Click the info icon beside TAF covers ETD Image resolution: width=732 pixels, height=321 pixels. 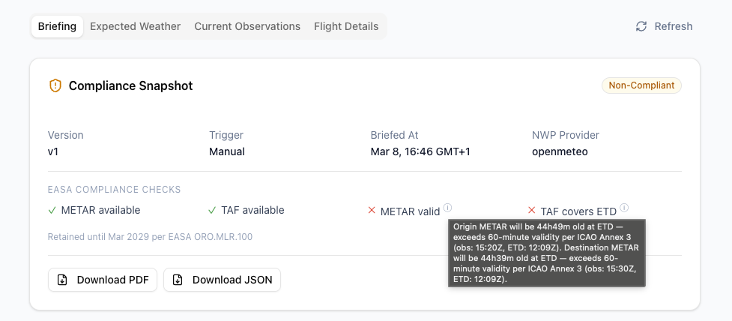coord(624,208)
